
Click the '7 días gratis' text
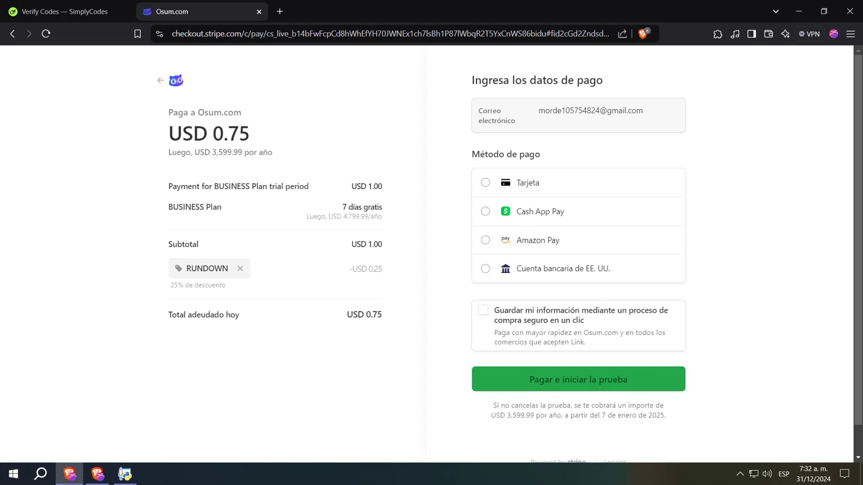click(x=362, y=207)
